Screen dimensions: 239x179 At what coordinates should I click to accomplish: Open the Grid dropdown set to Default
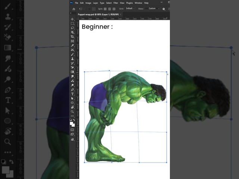coord(130,9)
